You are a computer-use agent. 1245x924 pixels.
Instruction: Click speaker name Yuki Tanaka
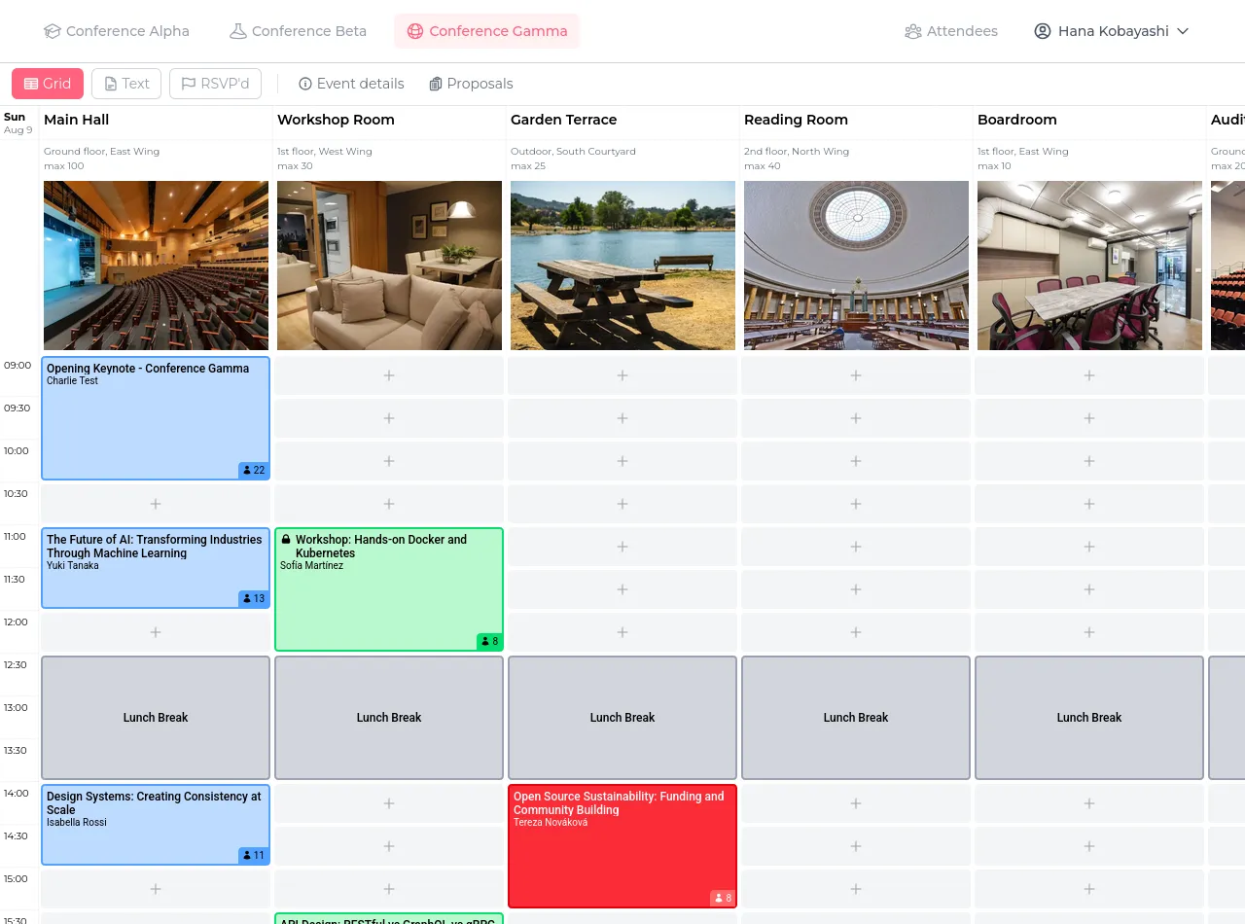pos(73,565)
